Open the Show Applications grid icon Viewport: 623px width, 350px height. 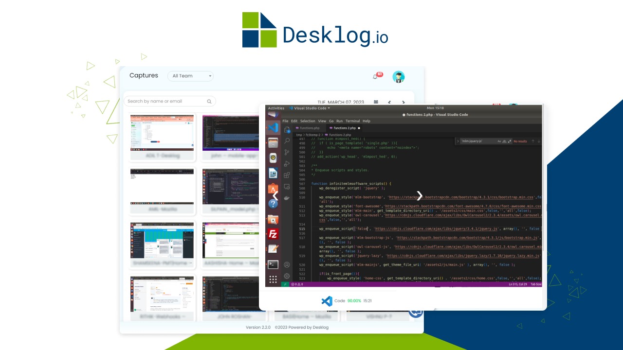tap(273, 279)
